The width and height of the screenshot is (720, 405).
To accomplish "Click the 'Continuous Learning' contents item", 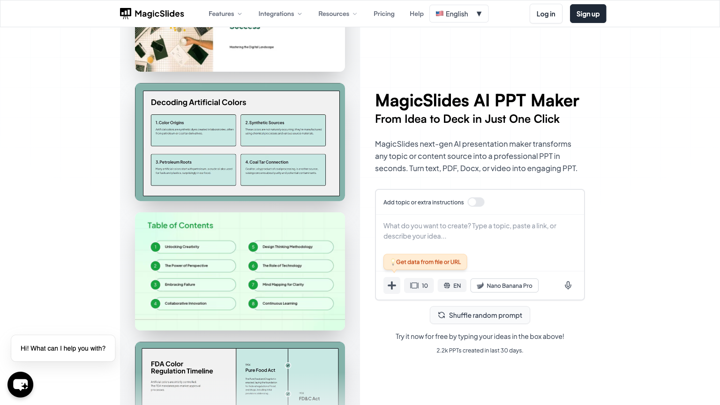I will coord(280,303).
